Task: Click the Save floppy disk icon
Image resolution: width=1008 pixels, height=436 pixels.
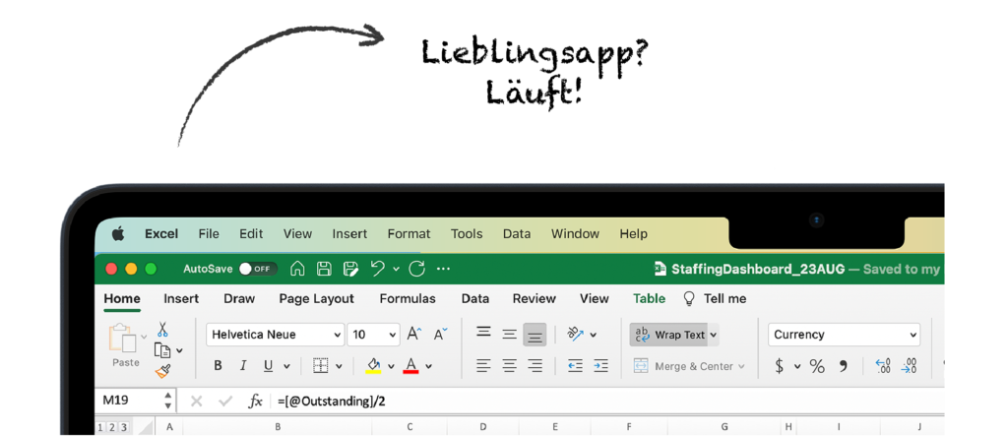Action: tap(325, 269)
